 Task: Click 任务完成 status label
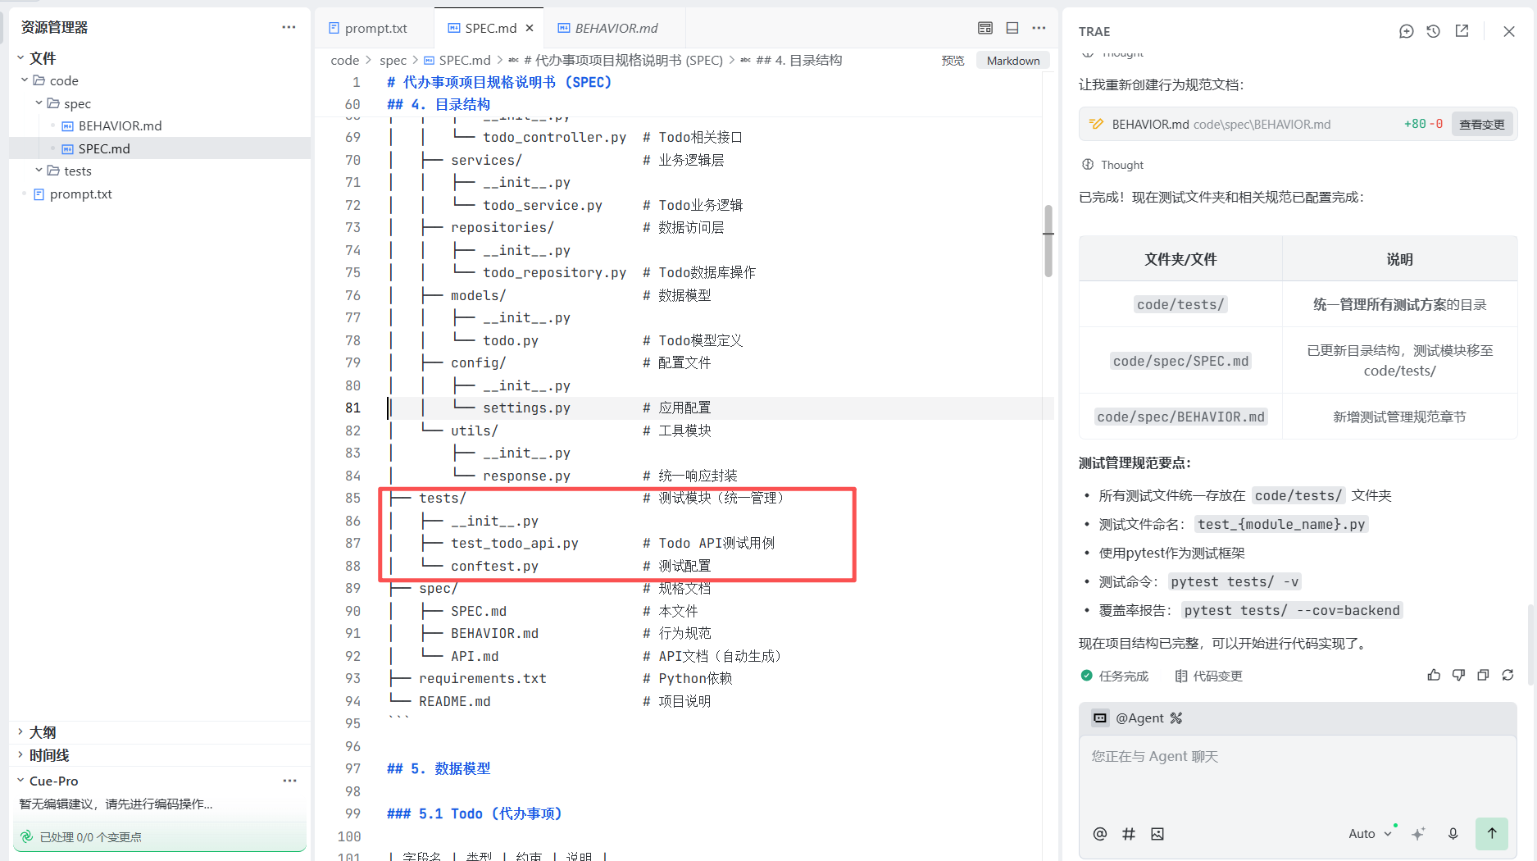(1123, 676)
